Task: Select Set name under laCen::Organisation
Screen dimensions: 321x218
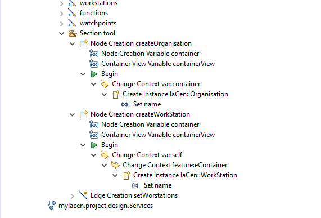Action: 147,104
